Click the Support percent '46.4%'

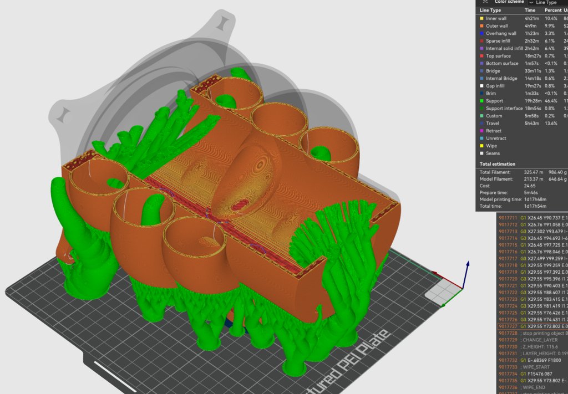552,101
